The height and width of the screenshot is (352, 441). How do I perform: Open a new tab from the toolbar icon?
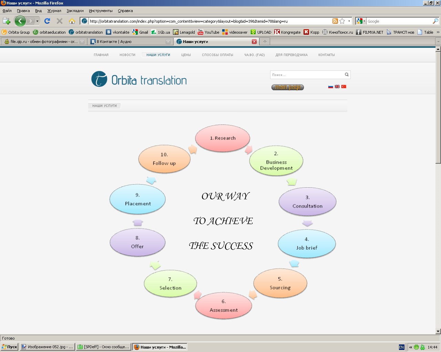(6, 21)
